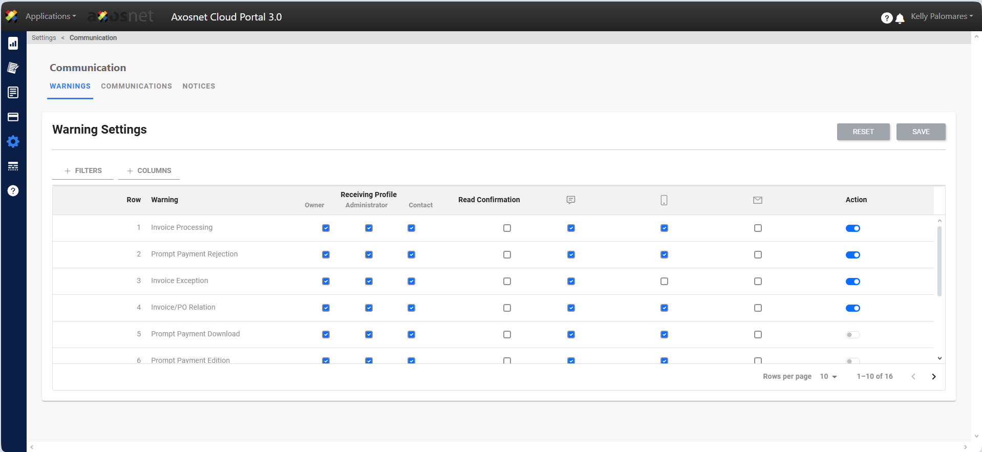Switch to the Notices tab
Viewport: 982px width, 452px height.
[199, 87]
